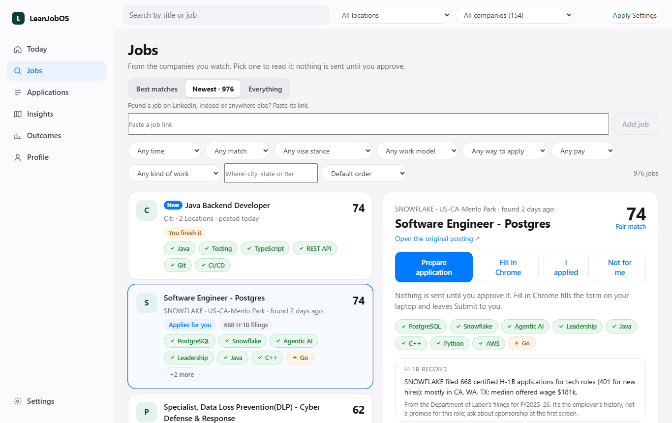672x423 pixels.
Task: Expand the Any kind of work filter
Action: point(174,174)
